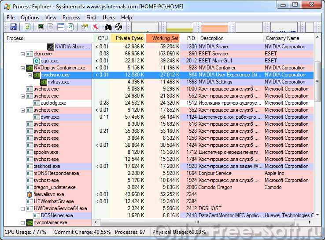Collapse the HWDeviceService64.exe tree node

[22, 209]
